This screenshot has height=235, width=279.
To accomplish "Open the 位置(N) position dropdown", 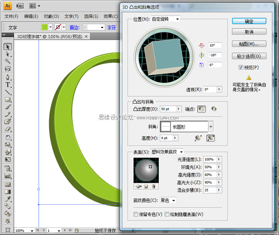I will point(165,19).
